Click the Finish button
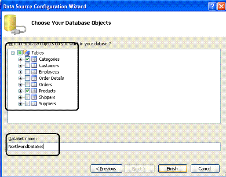Viewport: 226px width, 177px height. (x=173, y=169)
